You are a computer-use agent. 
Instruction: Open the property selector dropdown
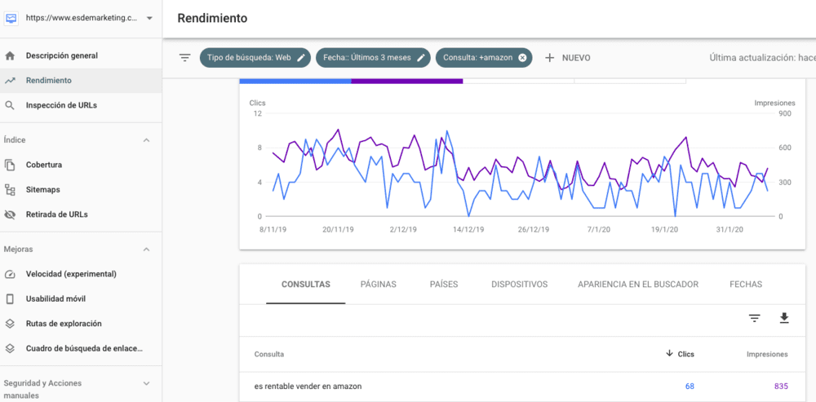(149, 18)
